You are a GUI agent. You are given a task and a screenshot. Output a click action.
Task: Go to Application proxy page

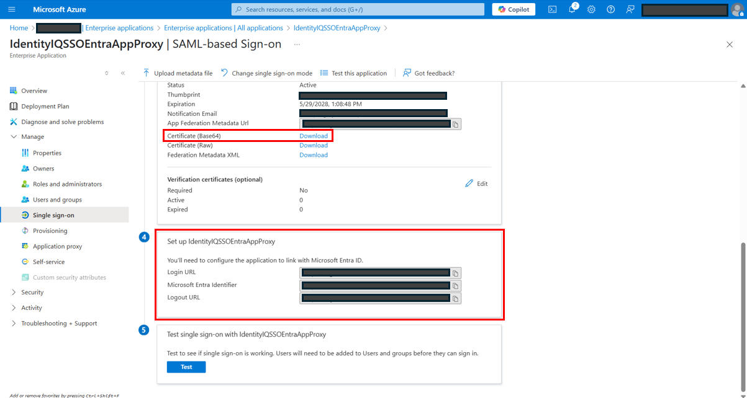57,246
